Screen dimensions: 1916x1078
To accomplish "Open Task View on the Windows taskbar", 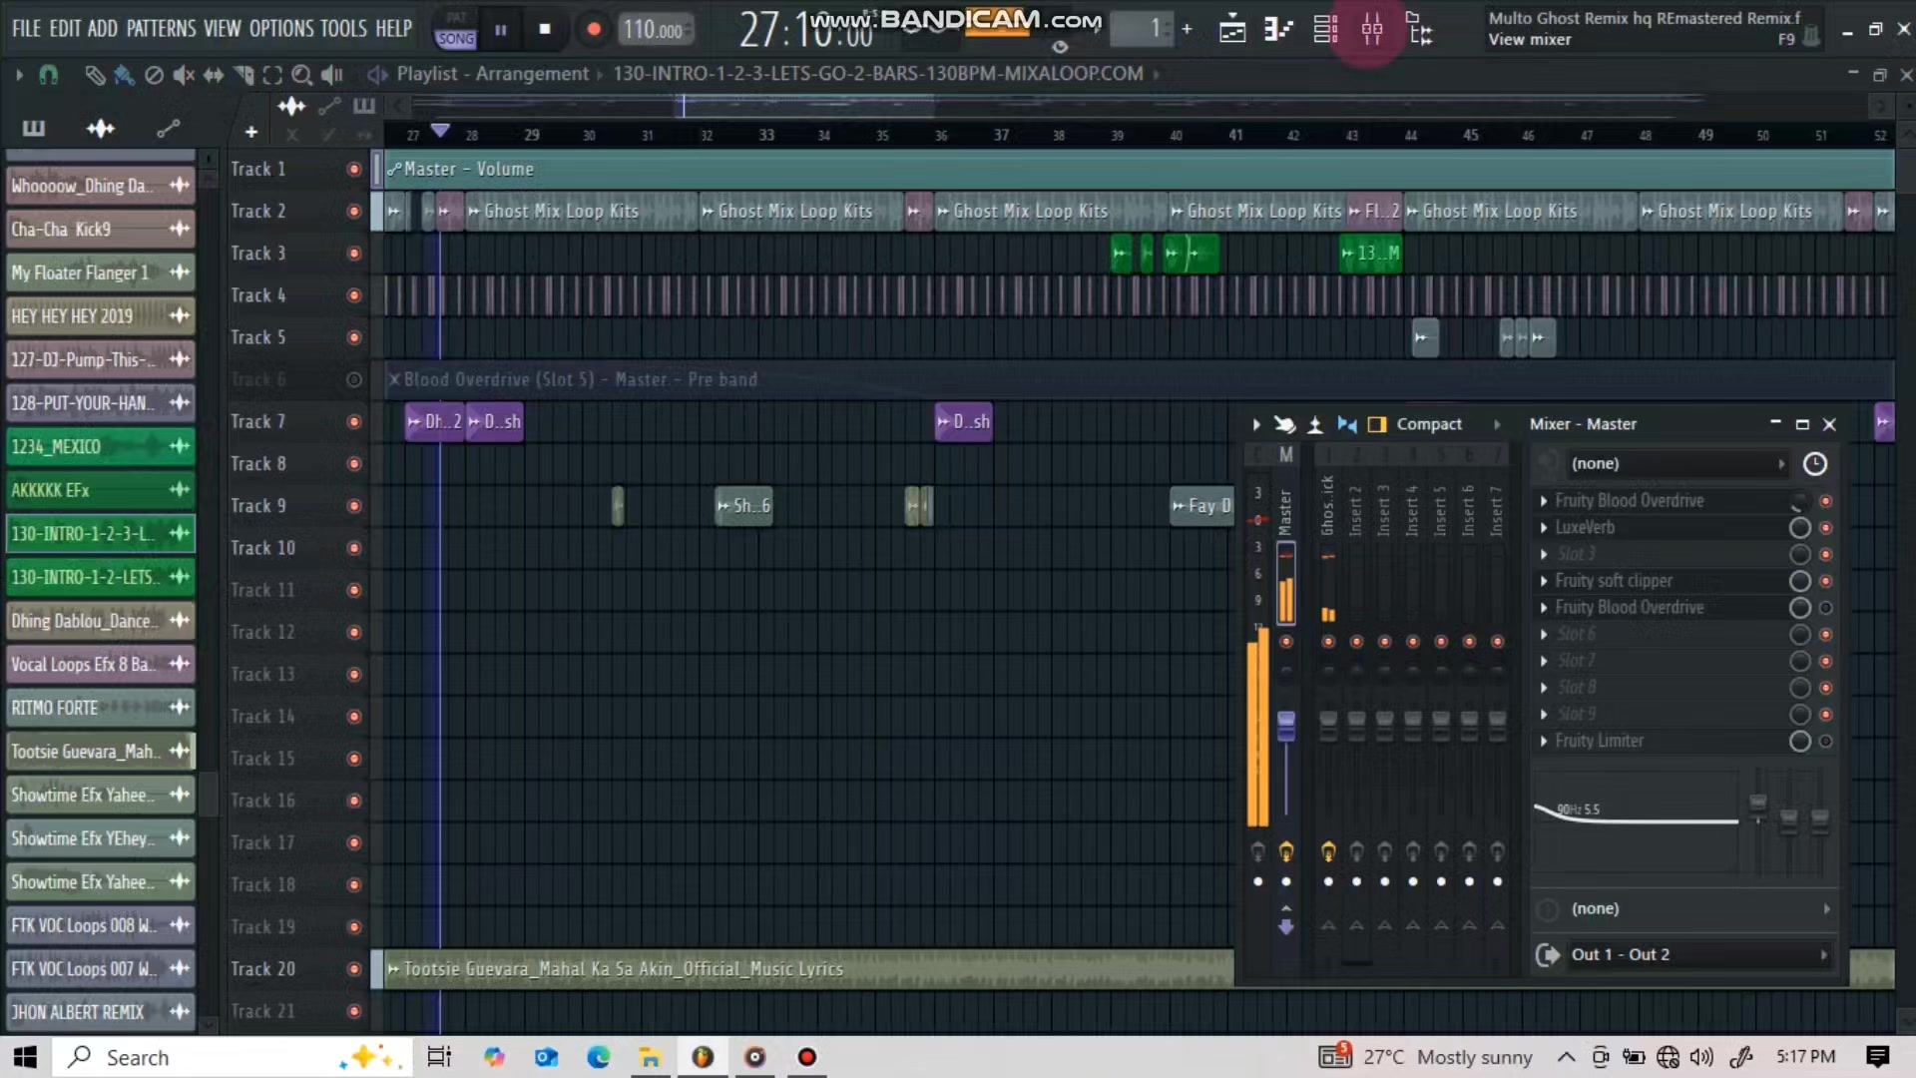I will point(439,1057).
